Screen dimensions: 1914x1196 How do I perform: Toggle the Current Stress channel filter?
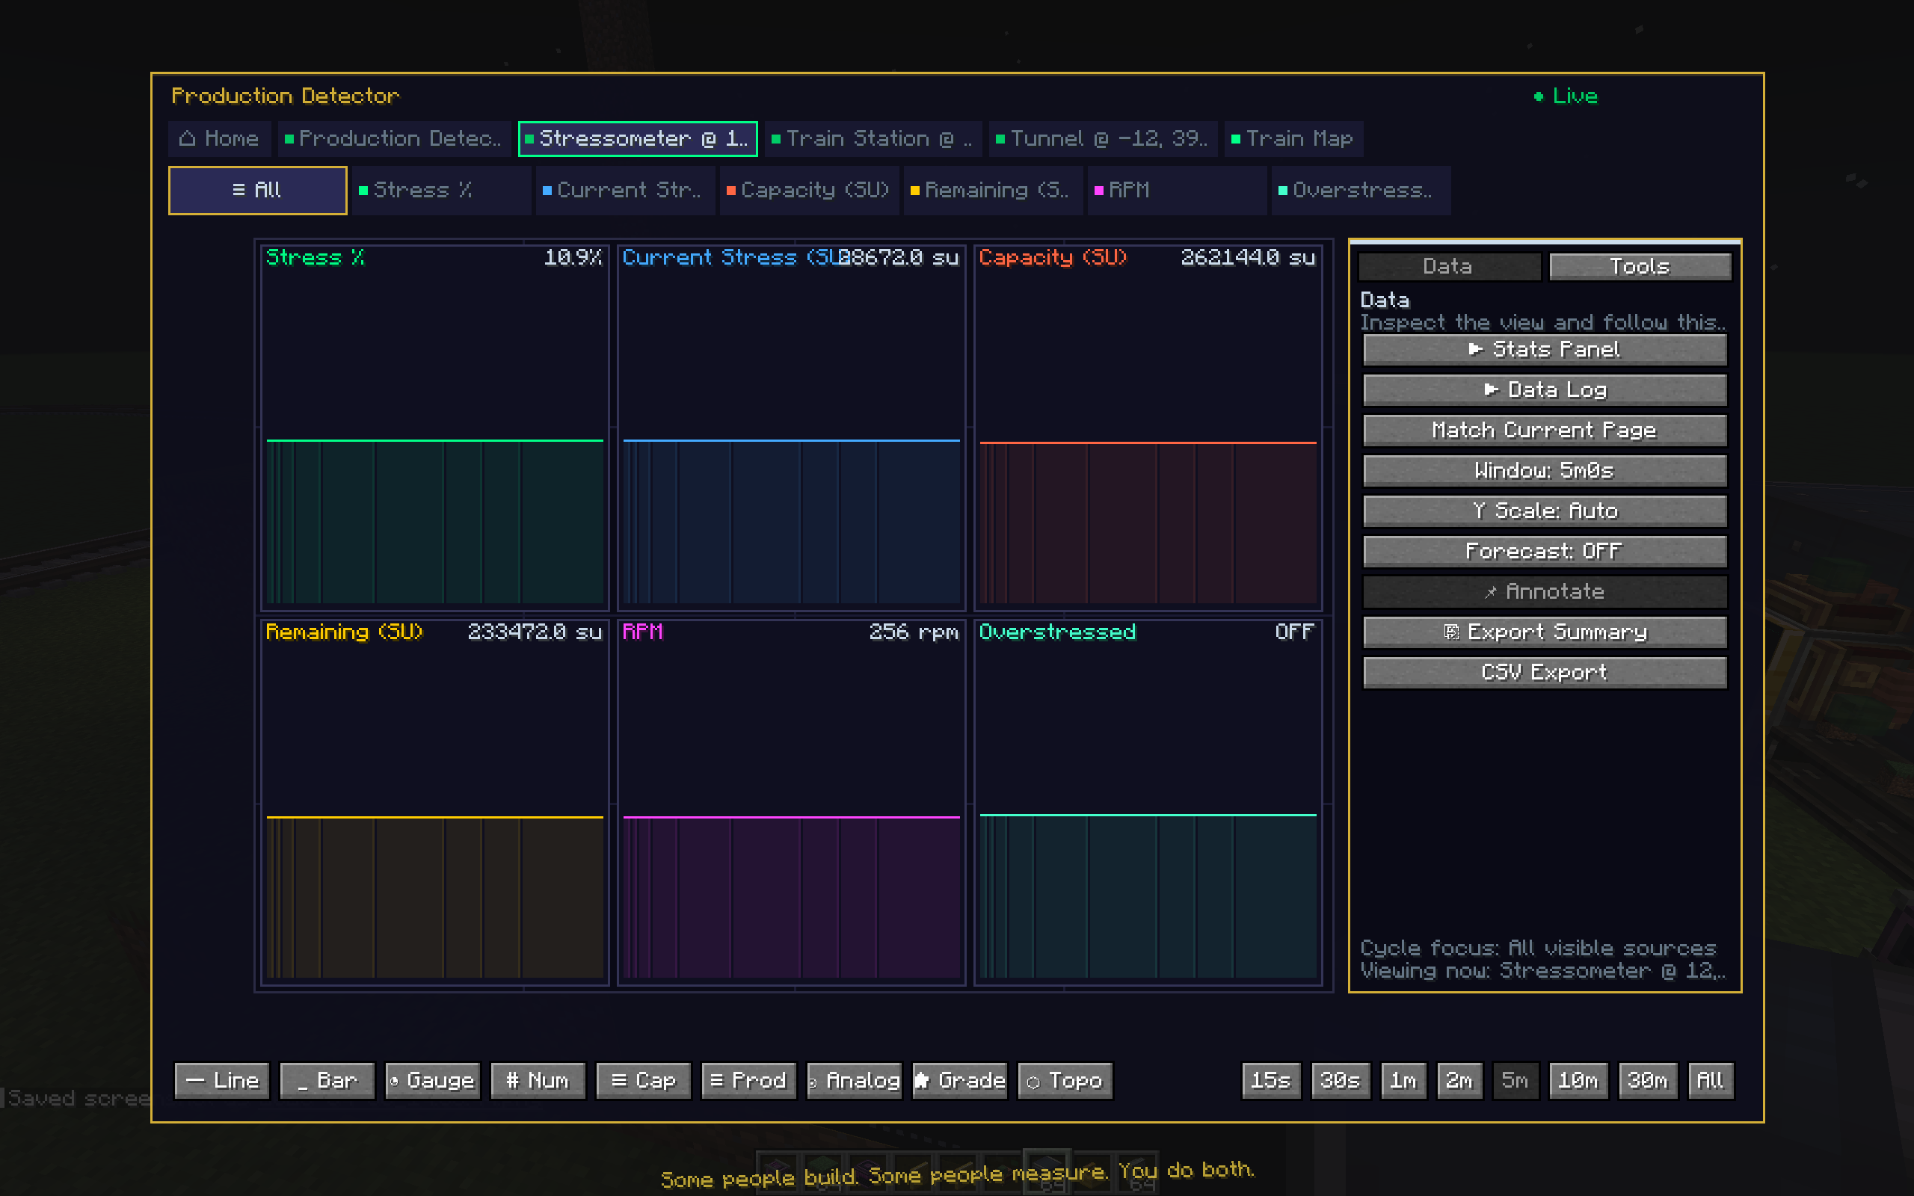tap(625, 190)
